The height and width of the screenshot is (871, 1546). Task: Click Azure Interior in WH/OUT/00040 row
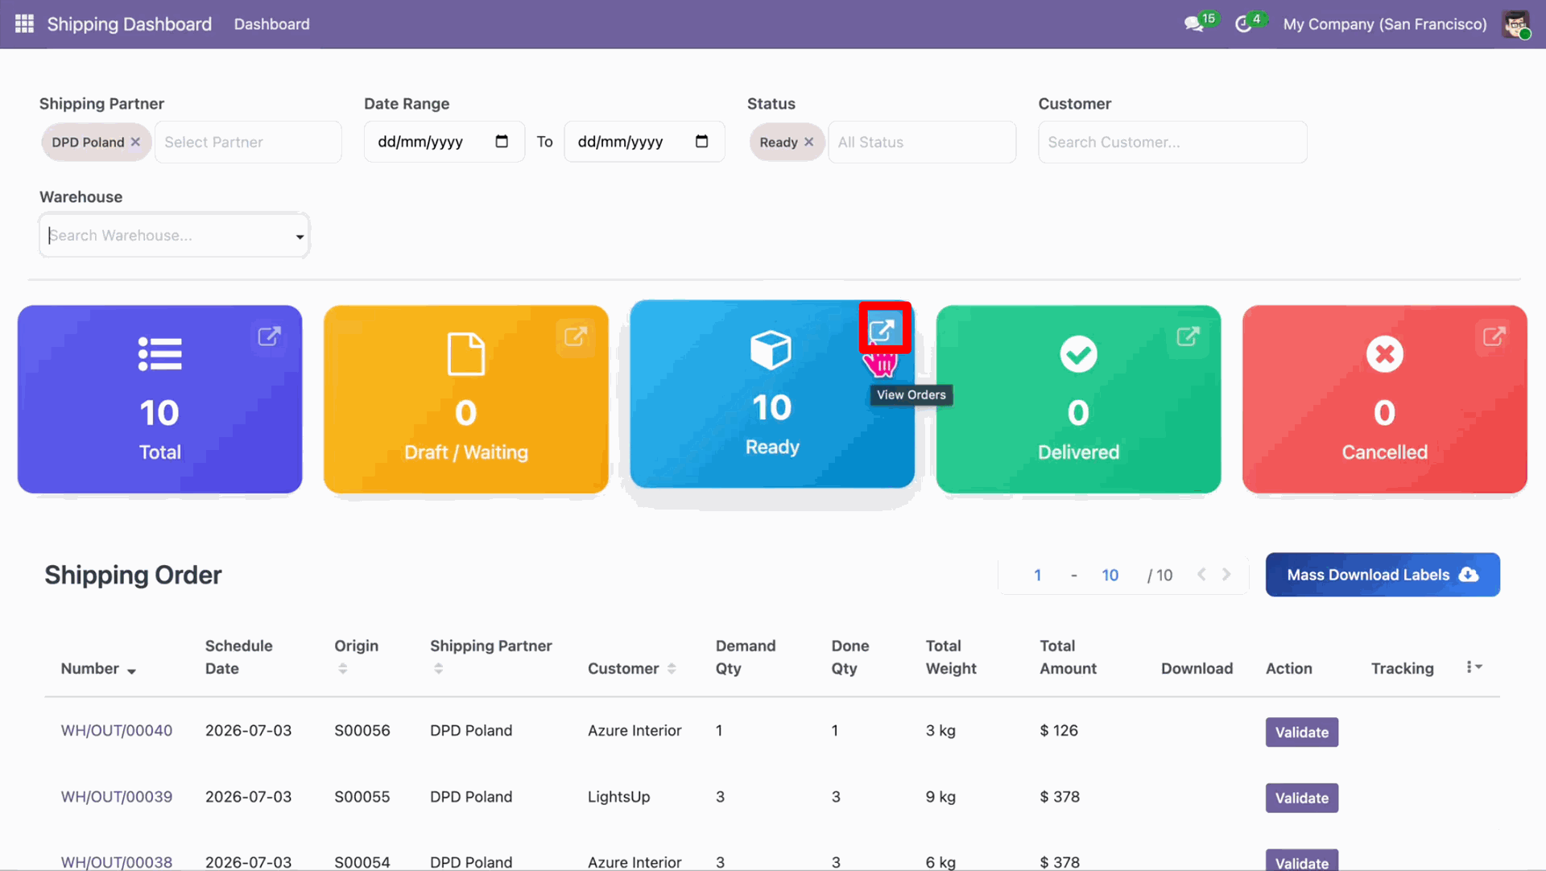click(x=635, y=730)
